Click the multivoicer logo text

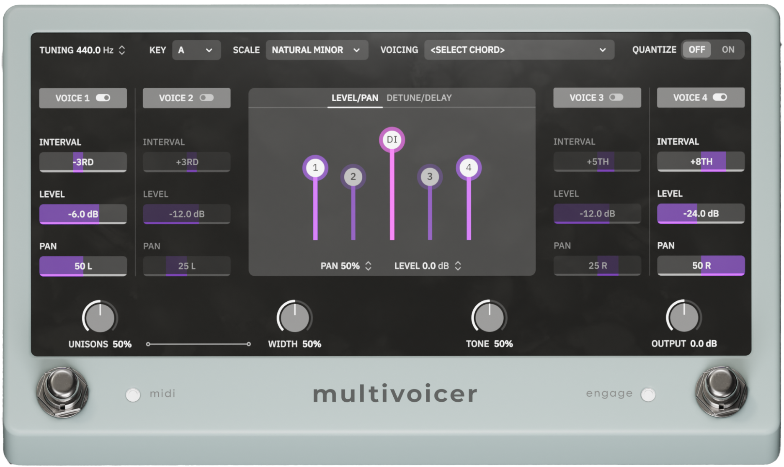395,394
